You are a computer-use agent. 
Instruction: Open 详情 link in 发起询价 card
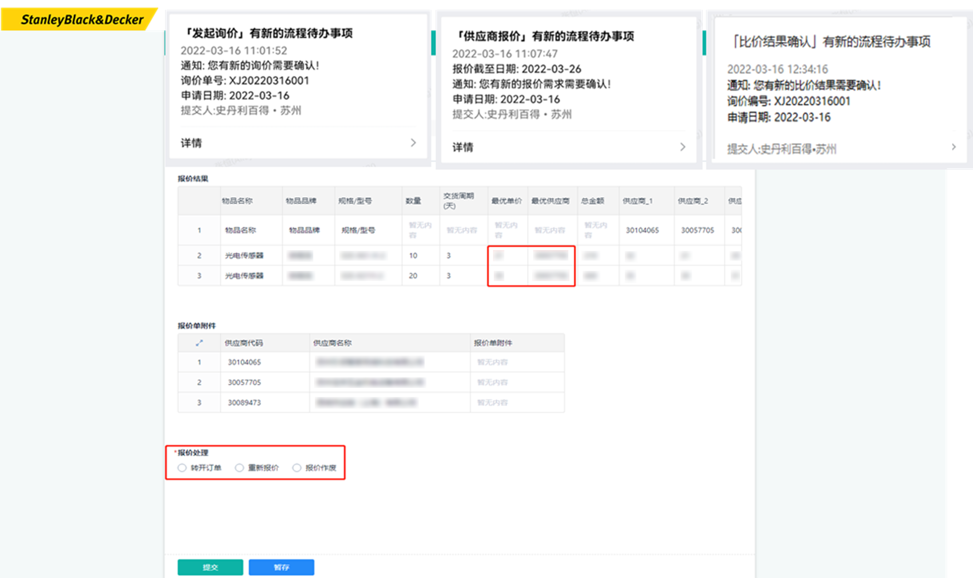tap(191, 143)
